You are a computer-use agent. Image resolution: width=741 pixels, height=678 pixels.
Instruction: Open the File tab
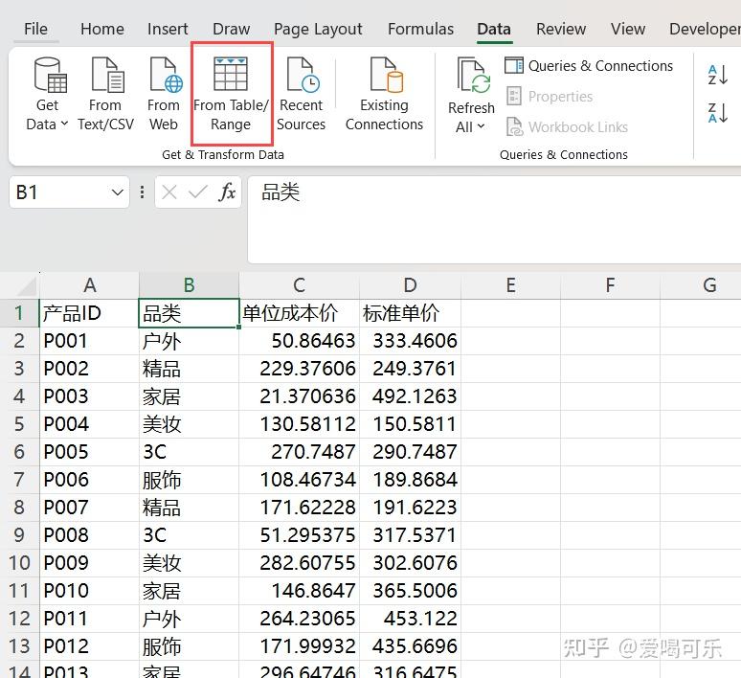[35, 29]
